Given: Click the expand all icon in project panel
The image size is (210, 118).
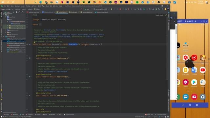Looking at the screenshot, I should 19,12.
